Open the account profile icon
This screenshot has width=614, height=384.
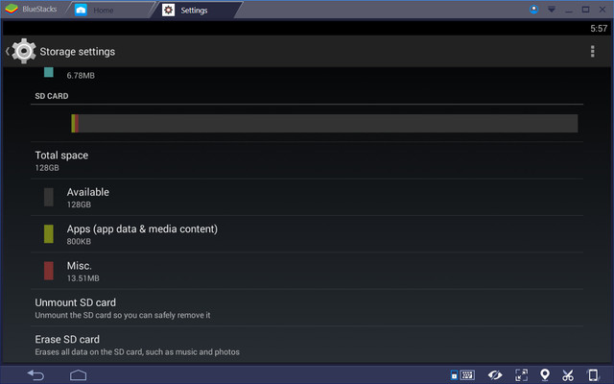pyautogui.click(x=533, y=10)
